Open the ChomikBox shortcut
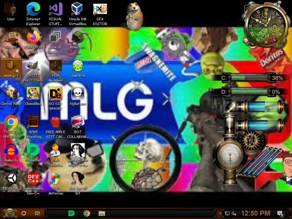Image resolution: width=292 pixels, height=219 pixels. (x=33, y=96)
